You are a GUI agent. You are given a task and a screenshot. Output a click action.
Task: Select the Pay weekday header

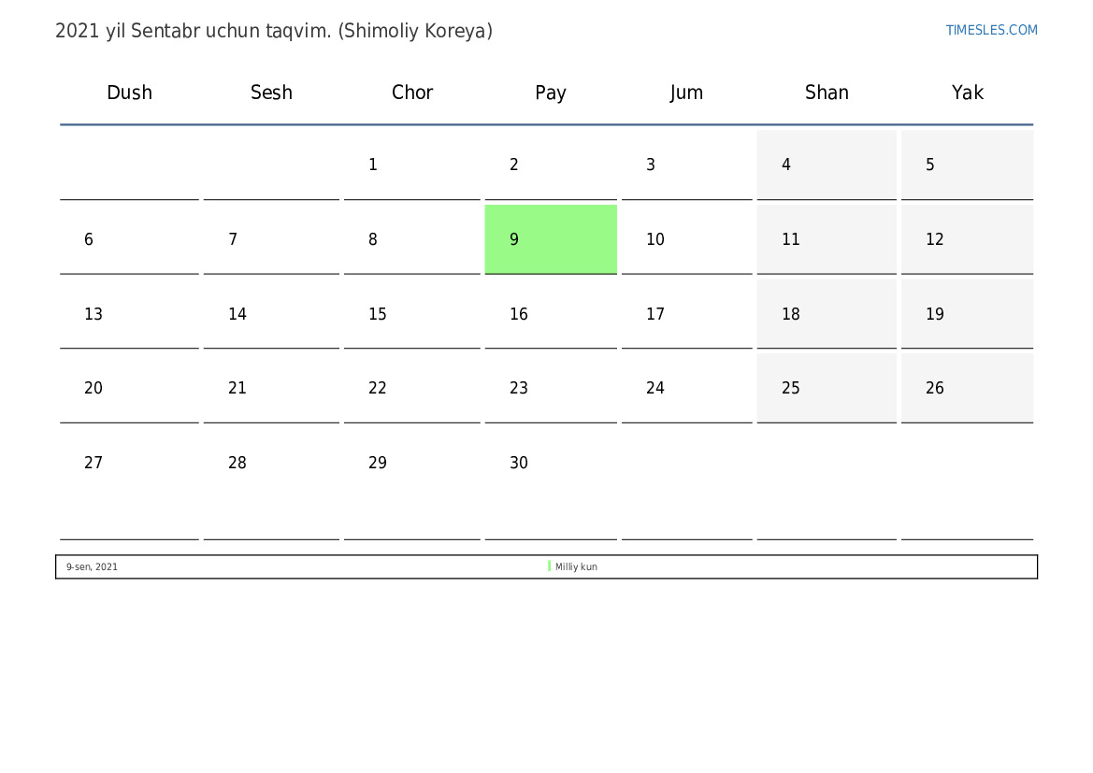pos(550,93)
